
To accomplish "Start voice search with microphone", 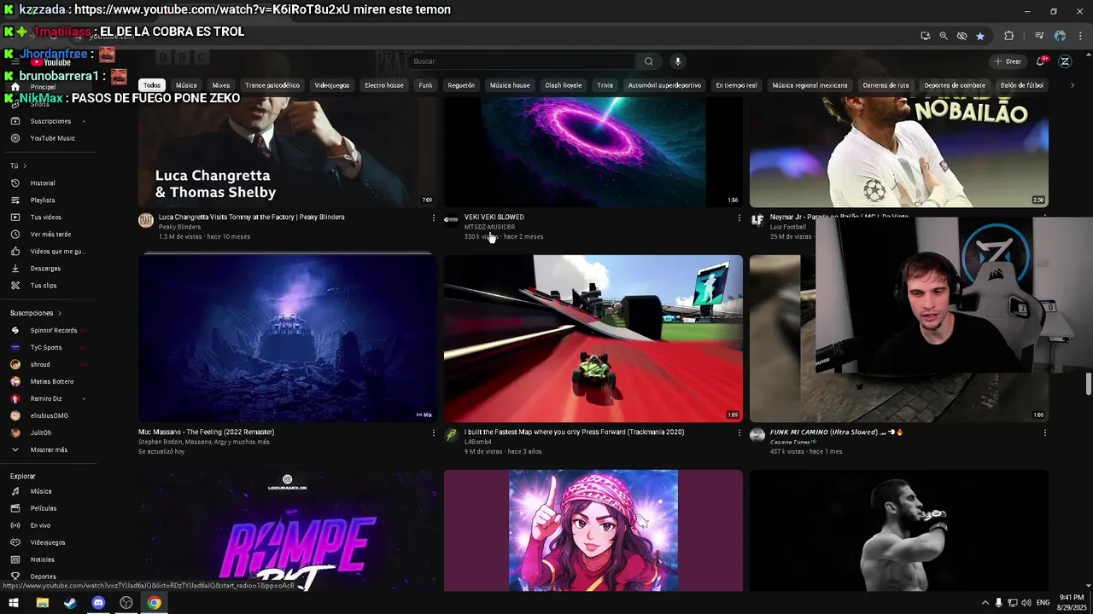I will [x=677, y=61].
